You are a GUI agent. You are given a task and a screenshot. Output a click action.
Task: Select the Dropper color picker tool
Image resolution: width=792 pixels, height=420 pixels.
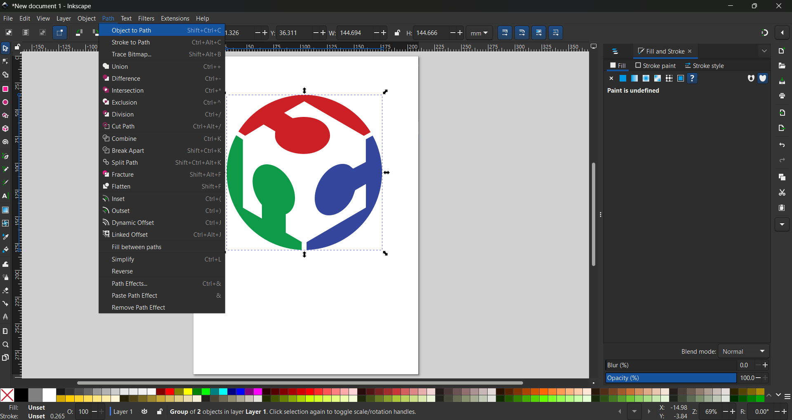click(x=5, y=237)
